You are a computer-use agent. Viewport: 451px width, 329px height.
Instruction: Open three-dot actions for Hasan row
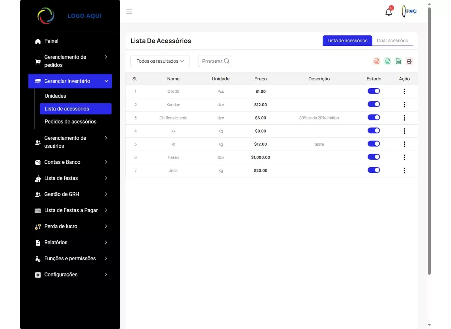click(x=404, y=157)
